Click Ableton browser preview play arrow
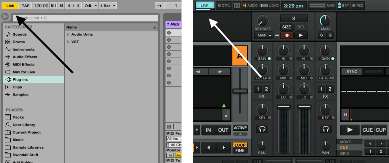 [5, 17]
